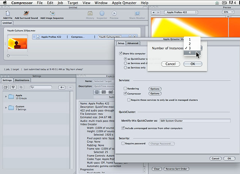The width and height of the screenshot is (240, 174).
Task: Click the Apple settings folder icon
Action: point(11,97)
